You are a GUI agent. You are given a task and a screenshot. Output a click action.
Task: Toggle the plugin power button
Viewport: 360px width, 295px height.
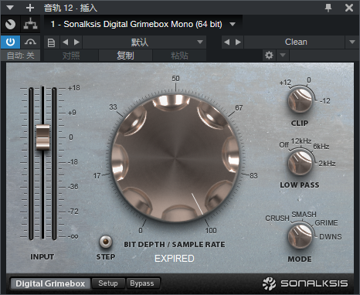point(10,42)
